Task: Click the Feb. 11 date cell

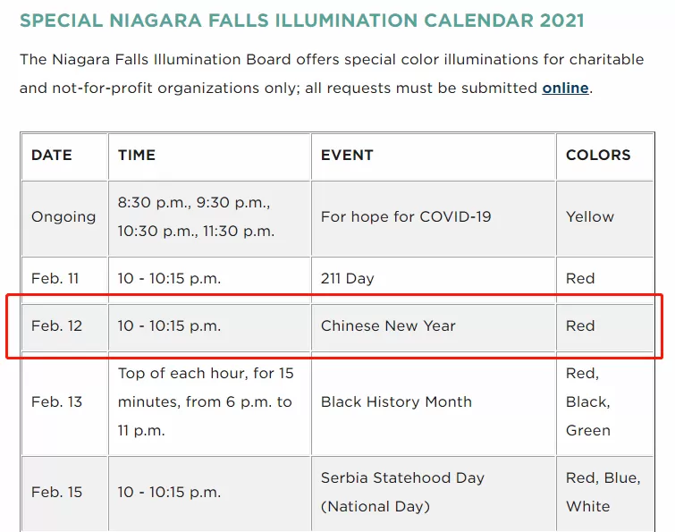Action: click(x=64, y=280)
